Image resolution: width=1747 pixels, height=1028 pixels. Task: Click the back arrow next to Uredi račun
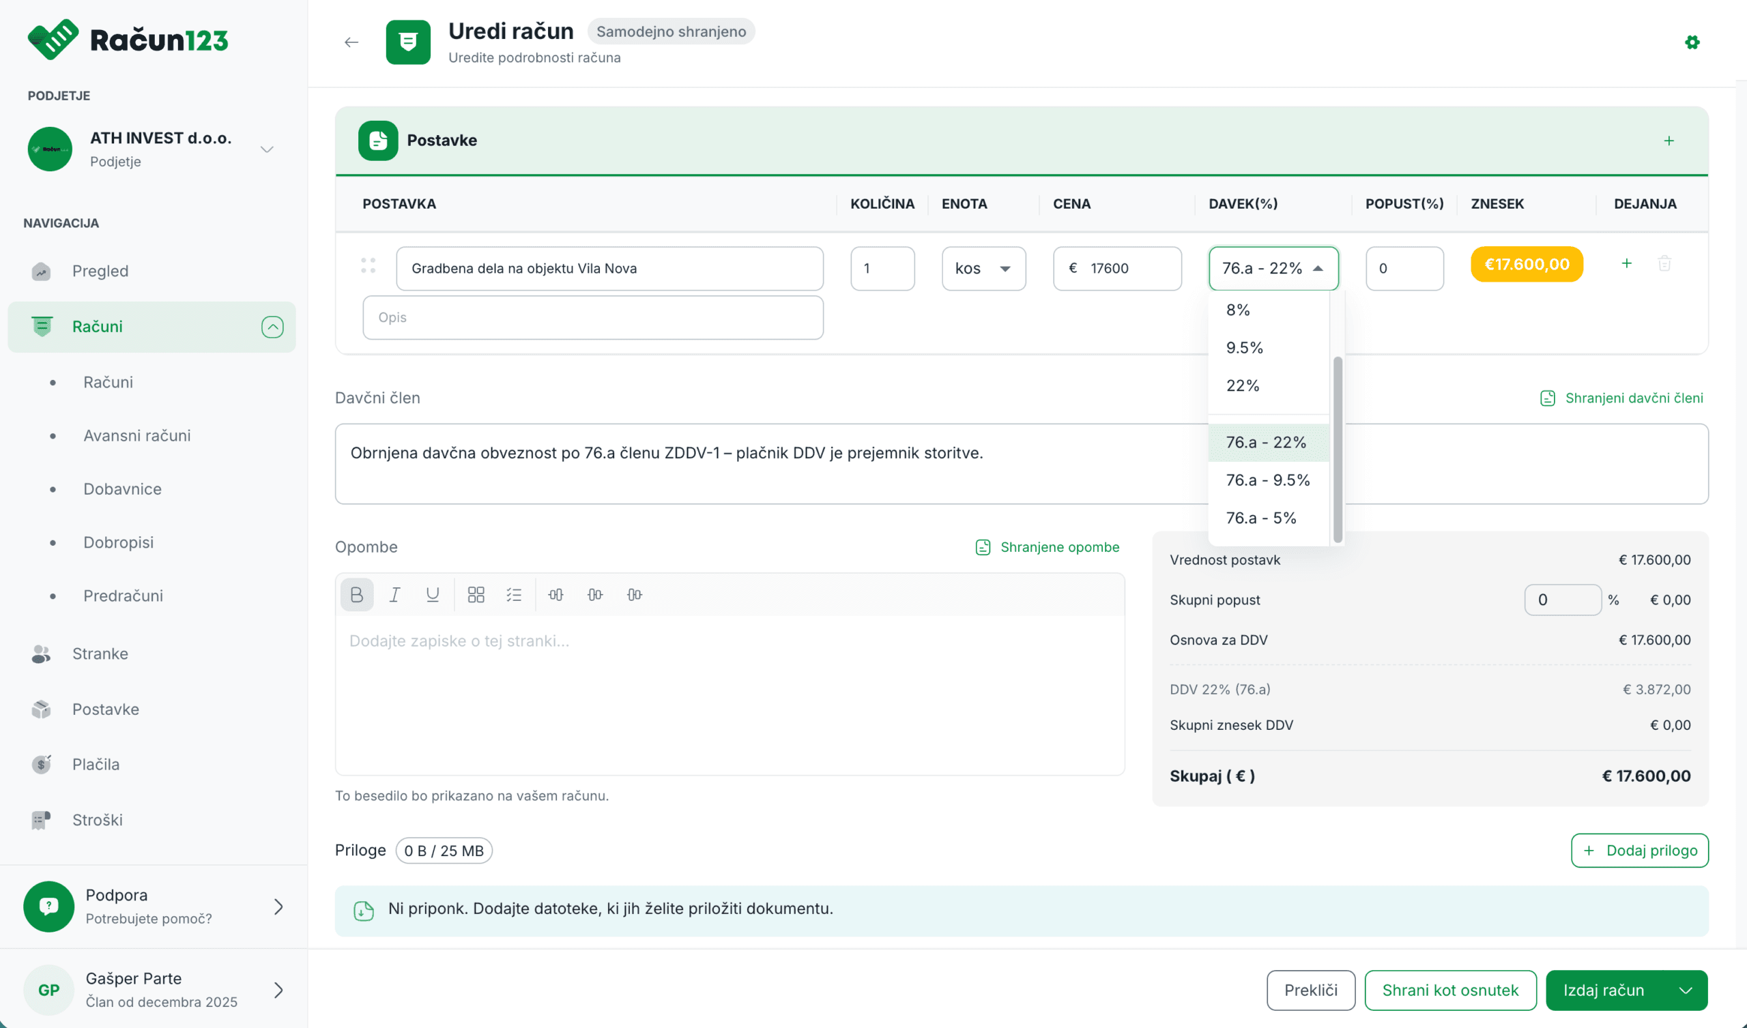point(351,42)
